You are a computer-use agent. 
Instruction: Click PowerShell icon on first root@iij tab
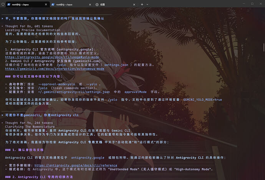click(9, 5)
